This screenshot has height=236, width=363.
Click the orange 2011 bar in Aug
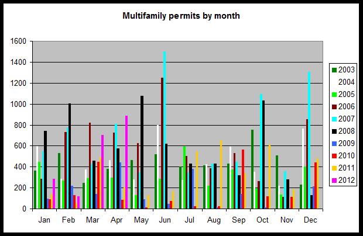pyautogui.click(x=221, y=174)
